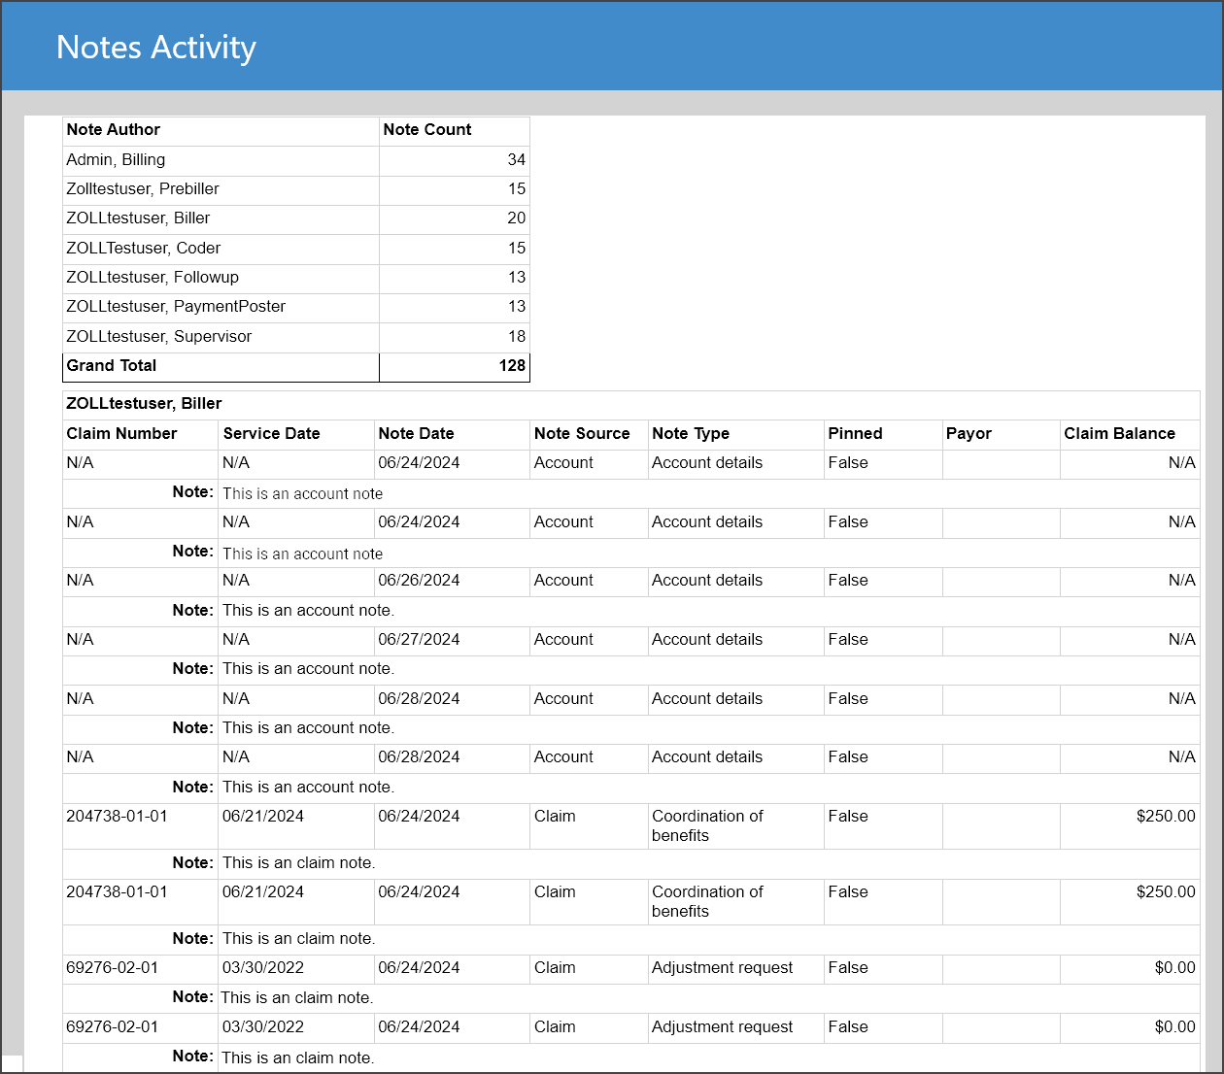Click the first service date 03/30/2022
This screenshot has width=1224, height=1074.
point(263,968)
